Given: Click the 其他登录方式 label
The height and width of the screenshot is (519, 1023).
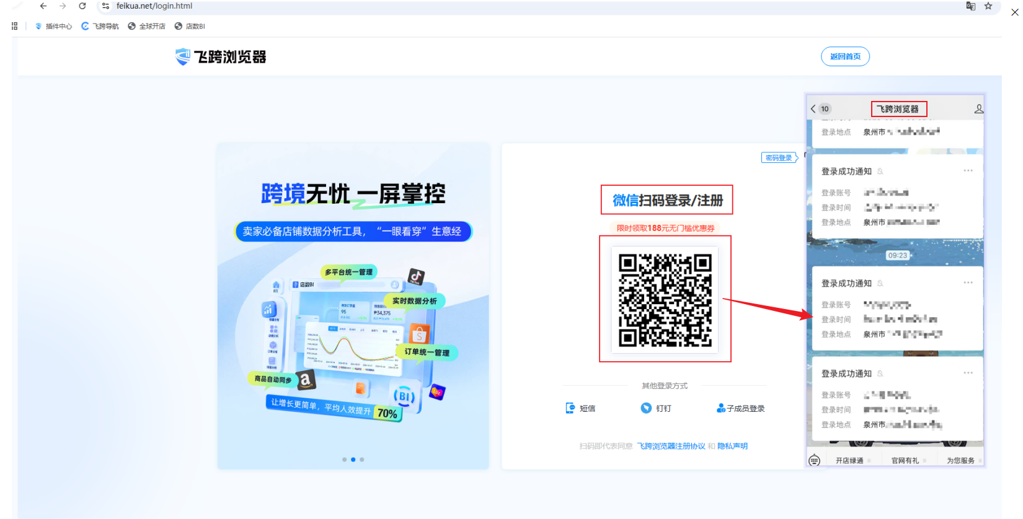Looking at the screenshot, I should (x=665, y=386).
